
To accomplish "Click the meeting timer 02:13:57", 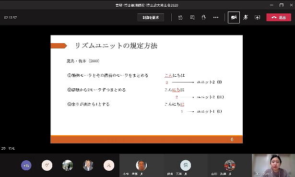I will pos(11,17).
